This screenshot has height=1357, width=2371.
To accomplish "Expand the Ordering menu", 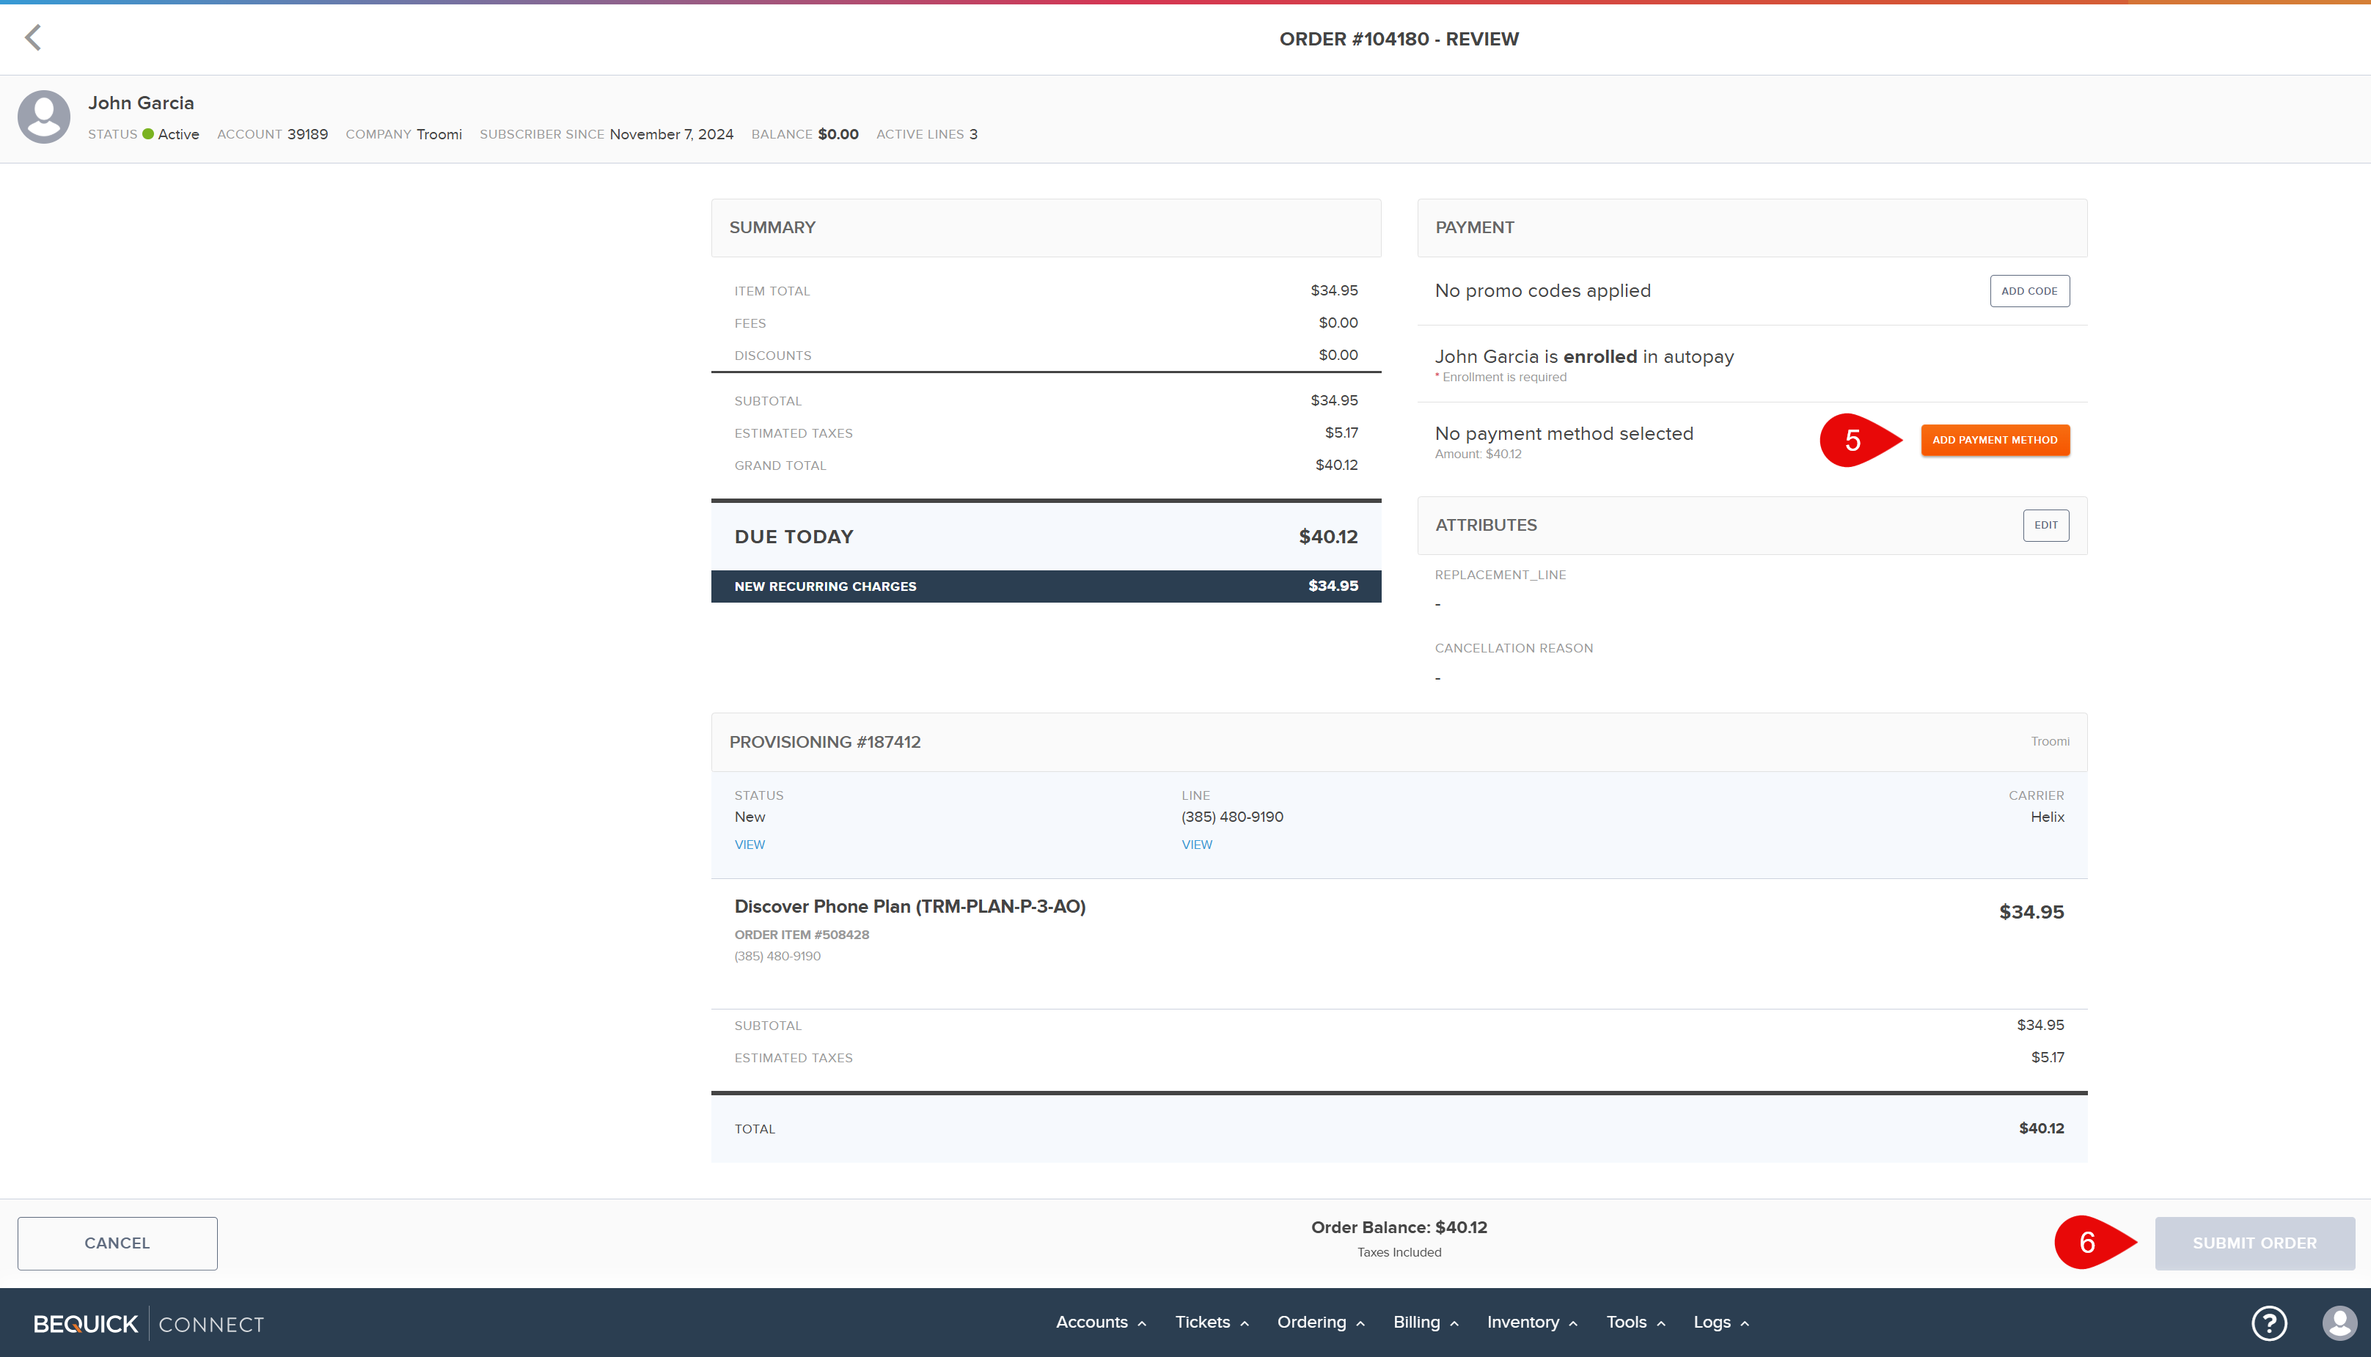I will coord(1320,1323).
